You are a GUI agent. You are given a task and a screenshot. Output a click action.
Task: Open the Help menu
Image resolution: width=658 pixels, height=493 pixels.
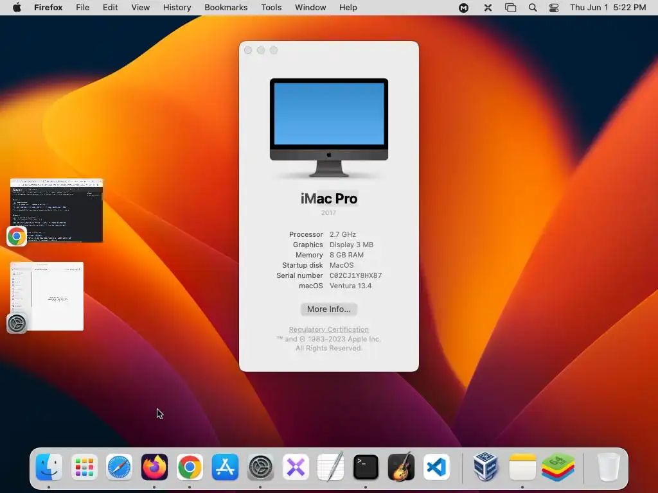click(x=348, y=8)
